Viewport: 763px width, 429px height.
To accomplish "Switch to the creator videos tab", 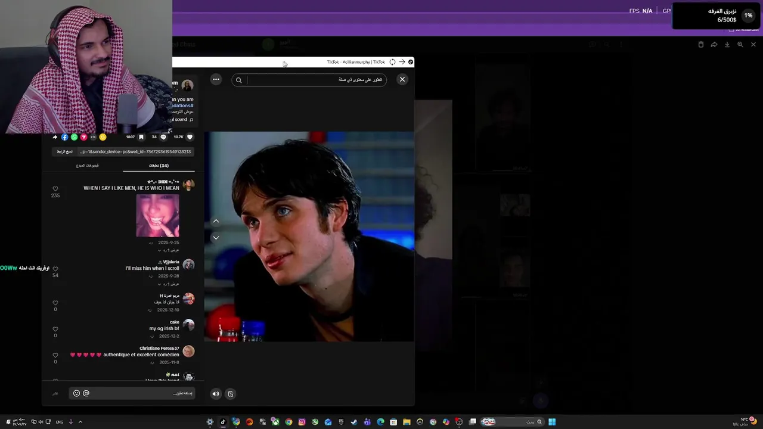I will coord(88,166).
